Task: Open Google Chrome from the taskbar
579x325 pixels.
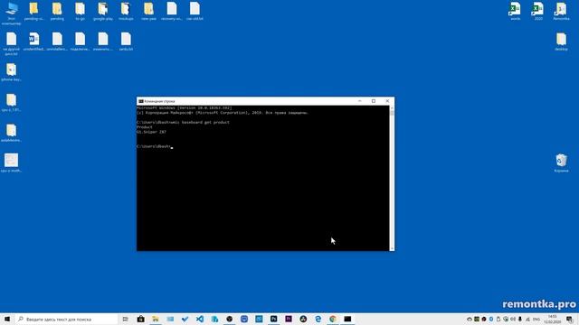Action: point(333,319)
